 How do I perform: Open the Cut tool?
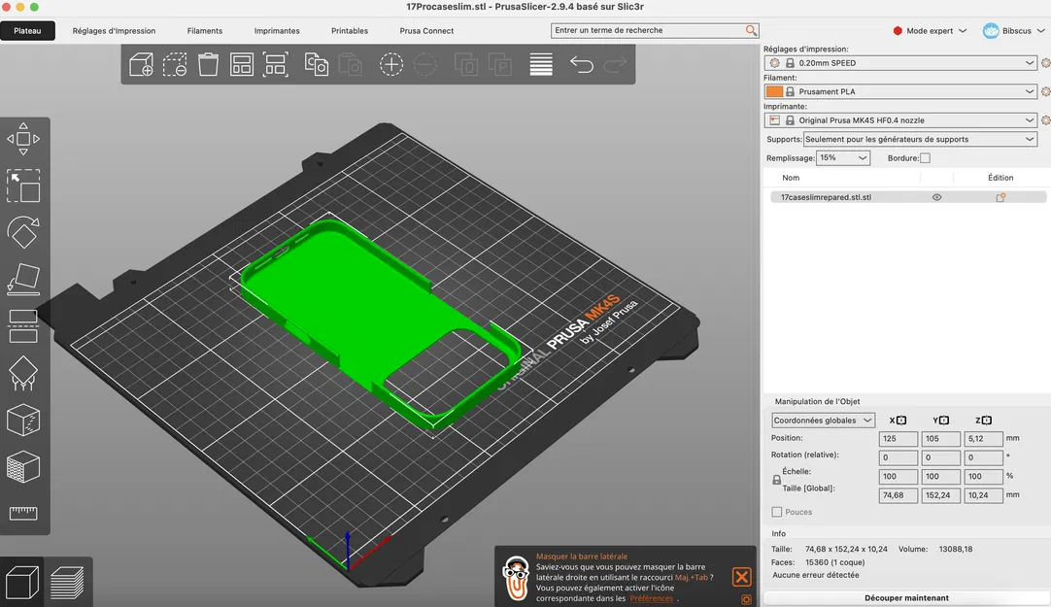point(23,324)
